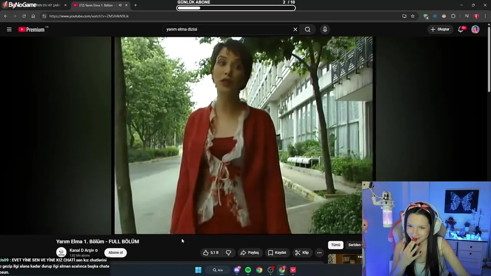Viewport: 491px width, 276px height.
Task: Select the Seriden filter chip
Action: 354,245
